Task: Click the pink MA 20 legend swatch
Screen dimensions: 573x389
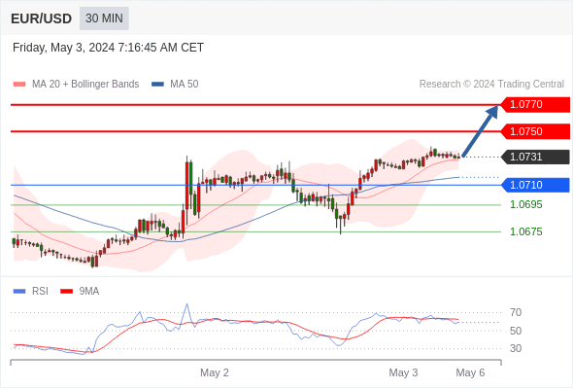Action: [x=19, y=85]
